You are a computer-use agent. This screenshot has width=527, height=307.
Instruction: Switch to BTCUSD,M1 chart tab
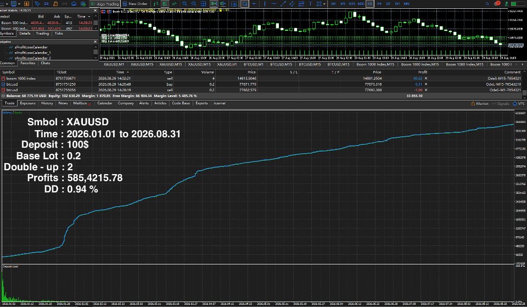(x=253, y=64)
